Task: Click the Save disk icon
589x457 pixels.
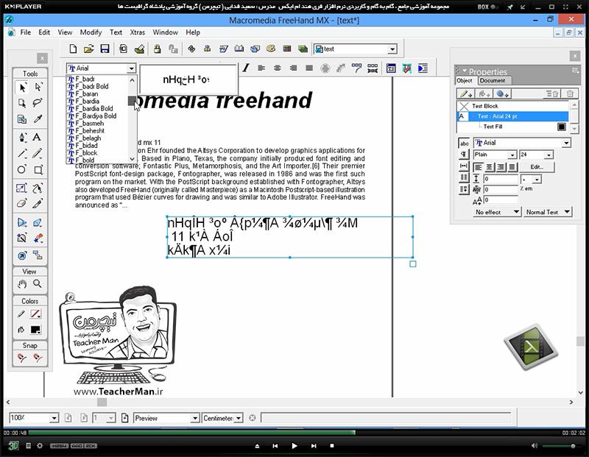Action: pos(105,49)
